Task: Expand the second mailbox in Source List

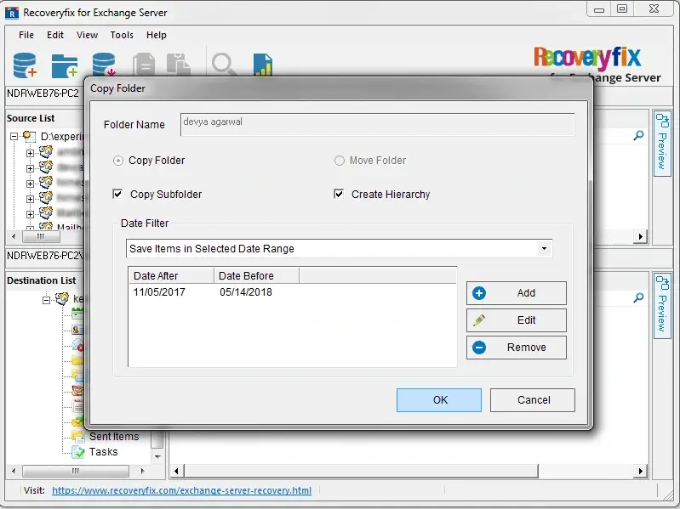Action: pos(30,168)
